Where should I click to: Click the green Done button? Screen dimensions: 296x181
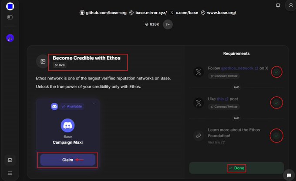(x=236, y=168)
